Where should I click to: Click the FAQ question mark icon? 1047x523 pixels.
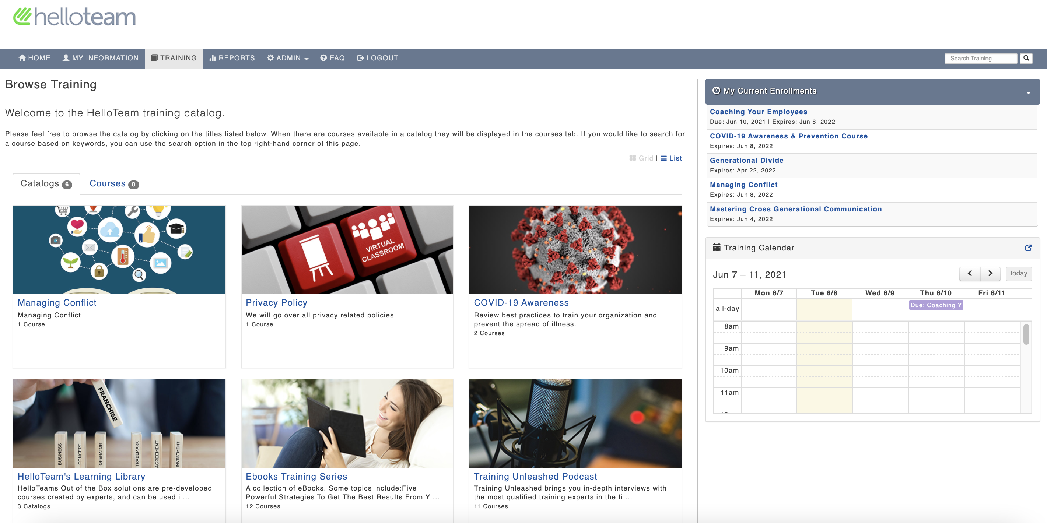[x=323, y=58]
